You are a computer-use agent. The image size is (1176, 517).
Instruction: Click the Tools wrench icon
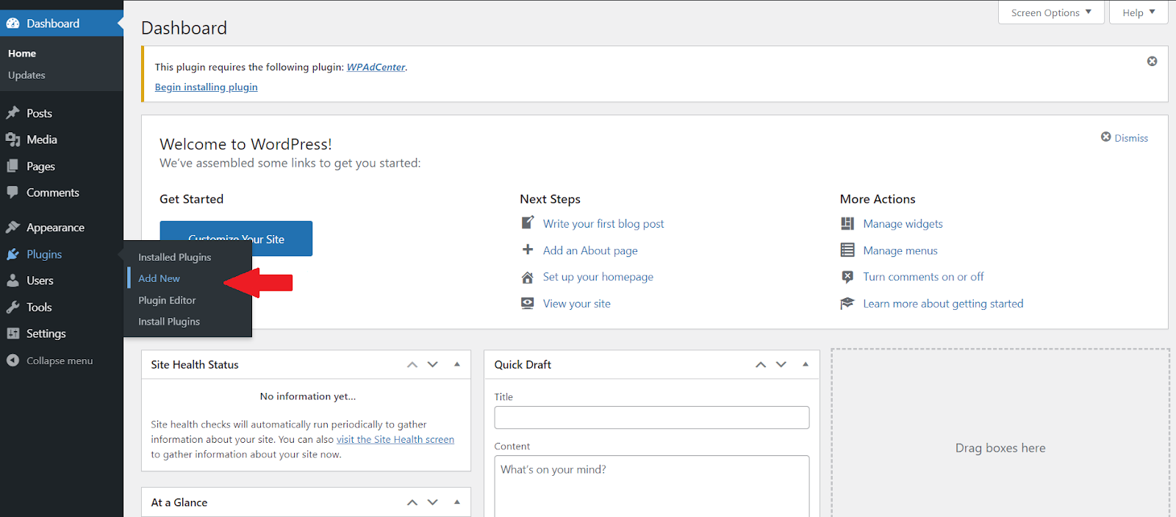pyautogui.click(x=12, y=307)
